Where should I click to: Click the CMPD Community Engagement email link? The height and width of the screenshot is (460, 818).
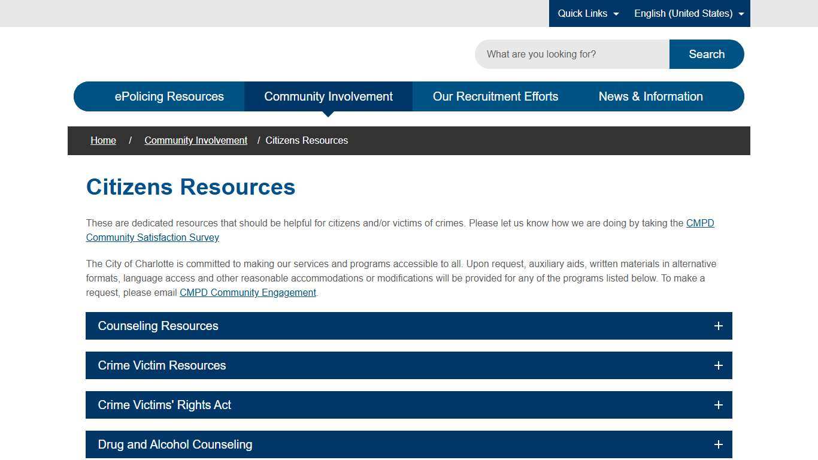[247, 292]
